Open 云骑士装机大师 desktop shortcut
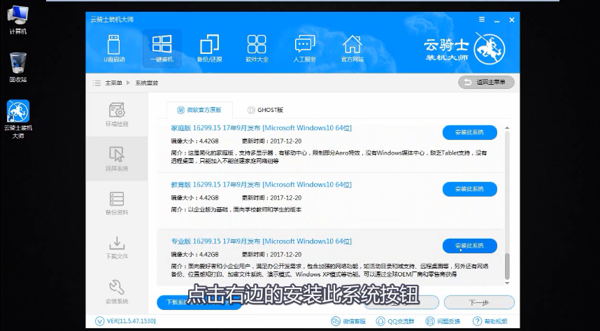Viewport: 600px width, 331px height. point(18,120)
